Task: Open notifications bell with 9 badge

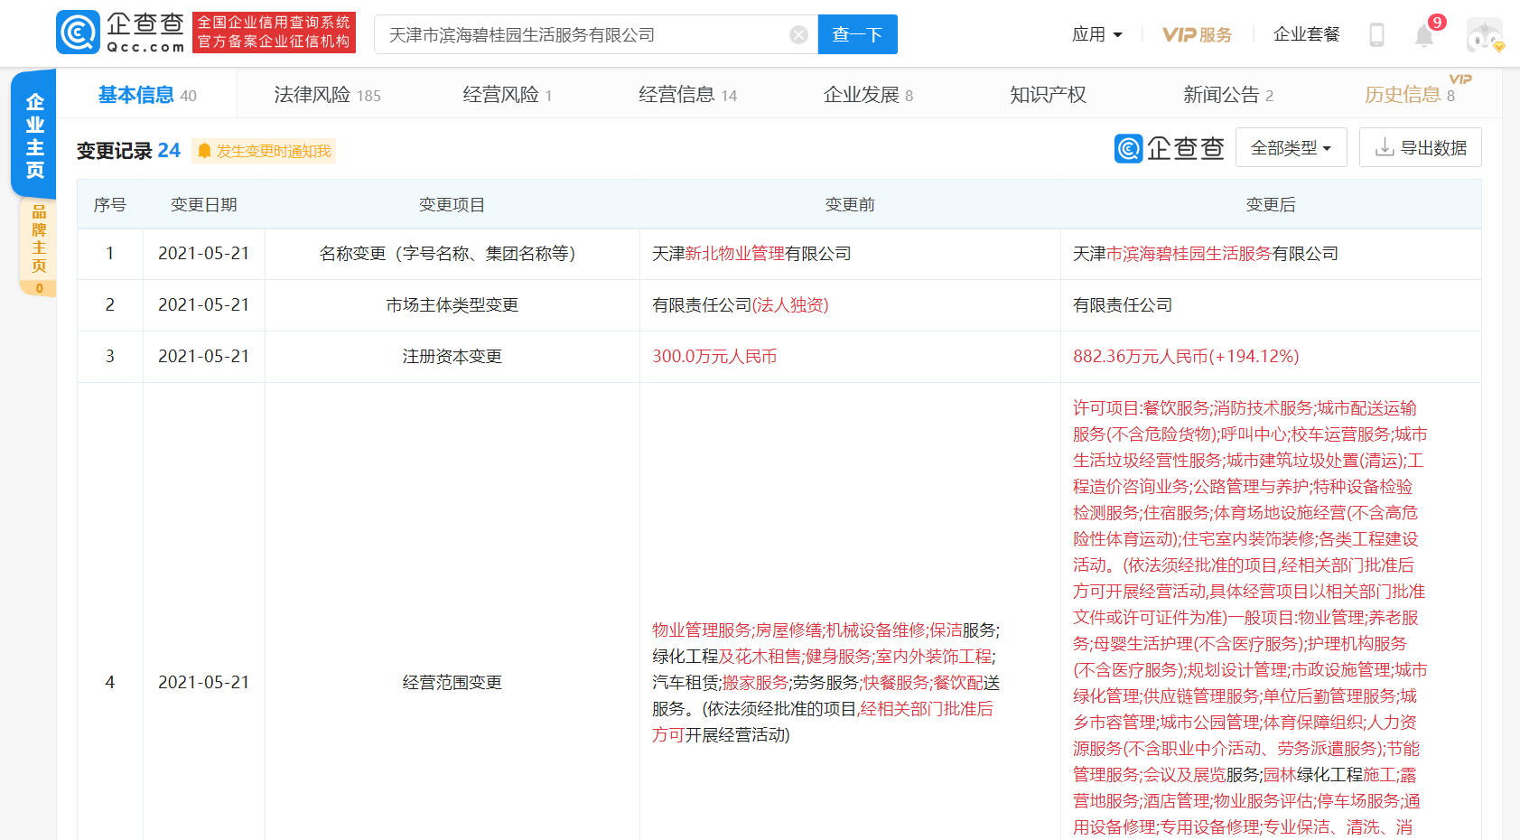Action: 1424,35
